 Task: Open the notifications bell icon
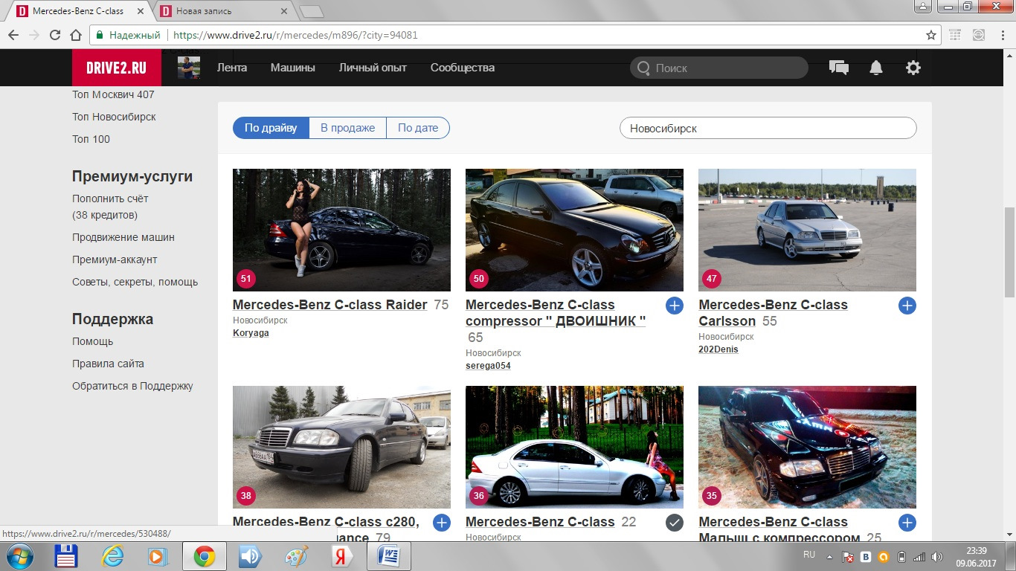coord(876,68)
